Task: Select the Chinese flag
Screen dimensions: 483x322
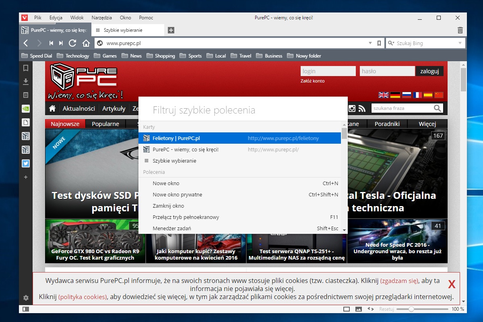Action: pos(439,95)
